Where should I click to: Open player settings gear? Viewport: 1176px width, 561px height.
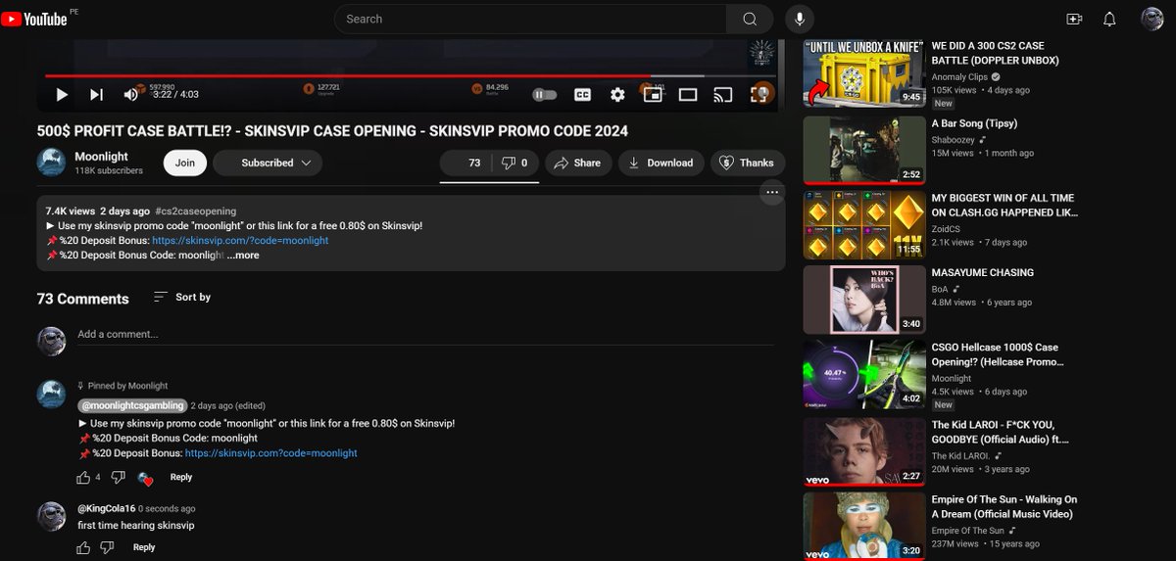point(617,94)
